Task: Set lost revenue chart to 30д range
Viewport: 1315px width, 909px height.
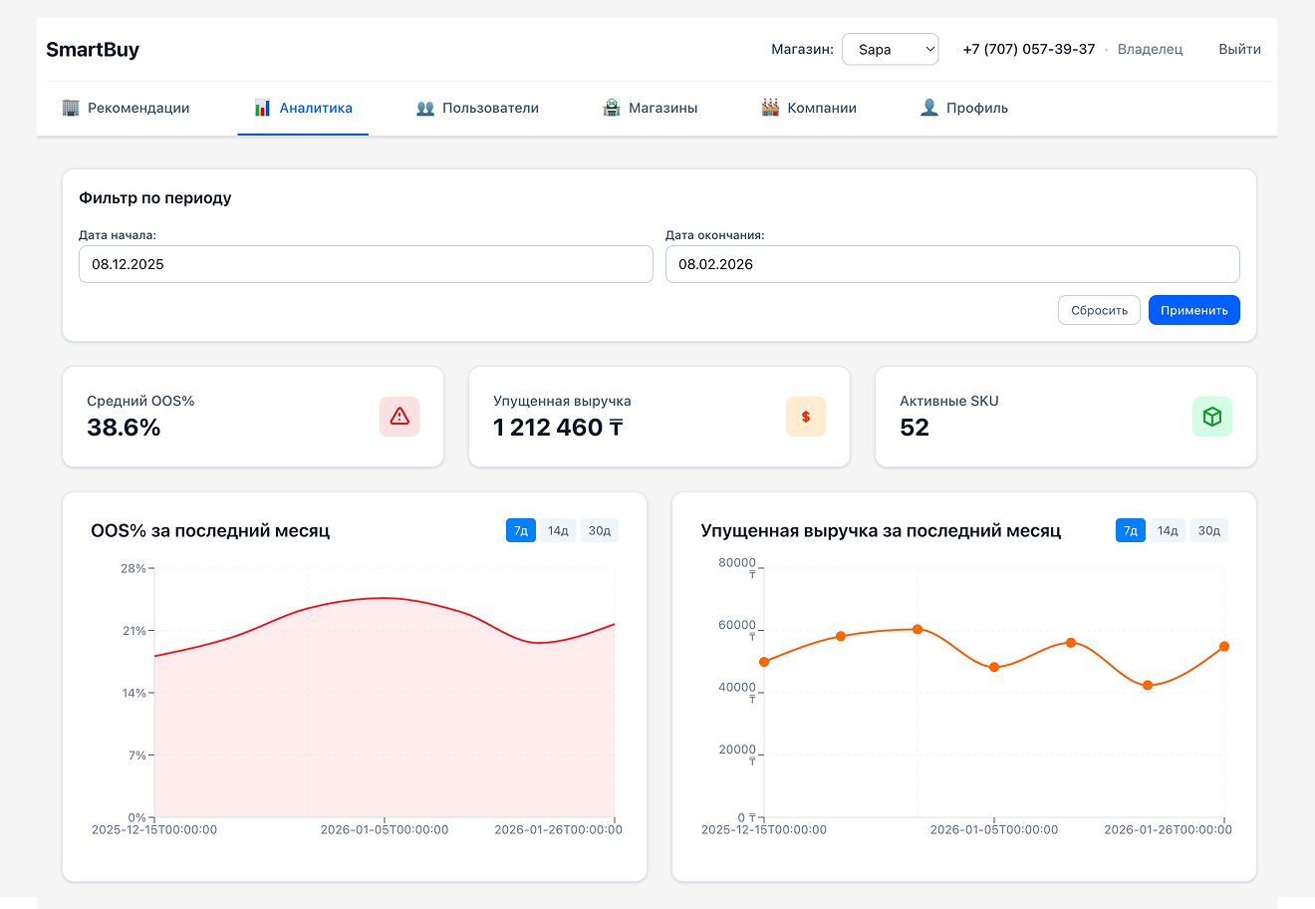Action: click(1209, 530)
